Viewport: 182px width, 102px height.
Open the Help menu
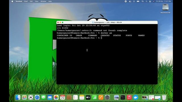point(50,1)
